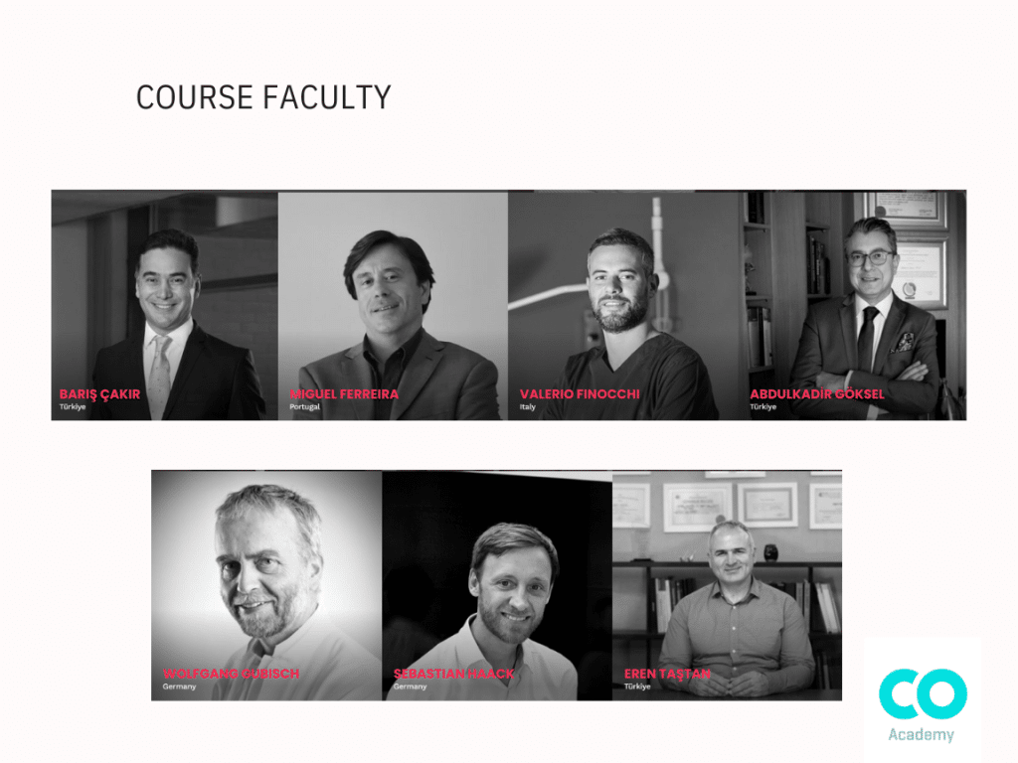This screenshot has width=1018, height=763.
Task: Click the MIGUEL FERREIRA name label
Action: coord(343,393)
